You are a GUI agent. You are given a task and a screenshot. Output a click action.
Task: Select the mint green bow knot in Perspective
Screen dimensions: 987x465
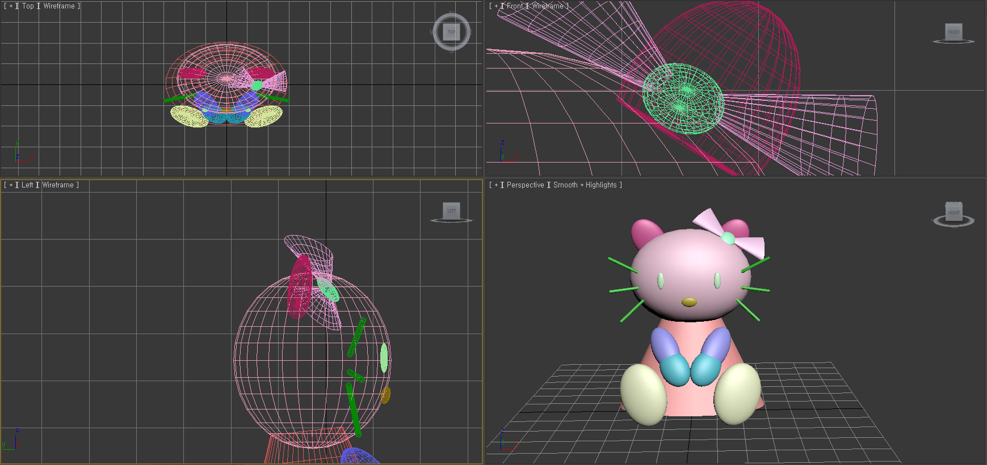coord(728,238)
